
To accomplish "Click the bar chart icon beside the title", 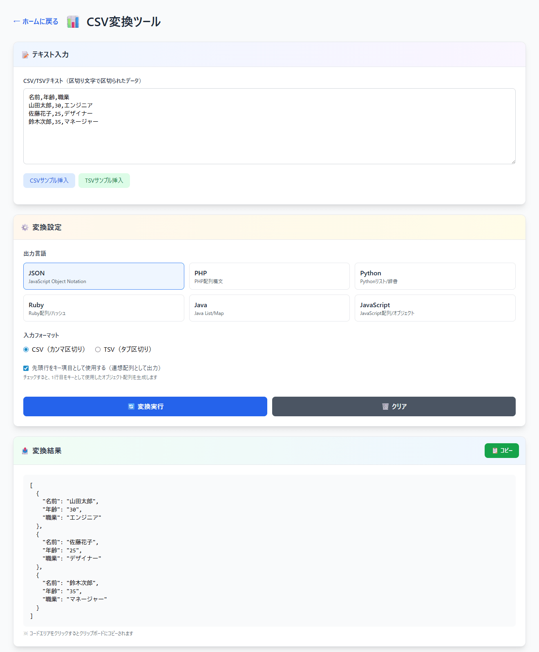I will point(73,22).
